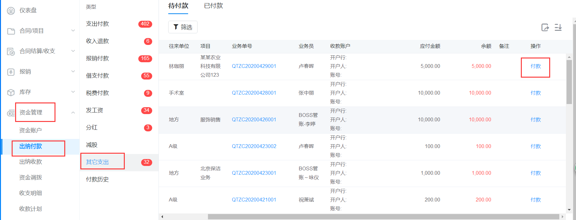Viewport: 576px width, 220px height.
Task: Click 付款 for the 林珈丽 row
Action: [536, 66]
